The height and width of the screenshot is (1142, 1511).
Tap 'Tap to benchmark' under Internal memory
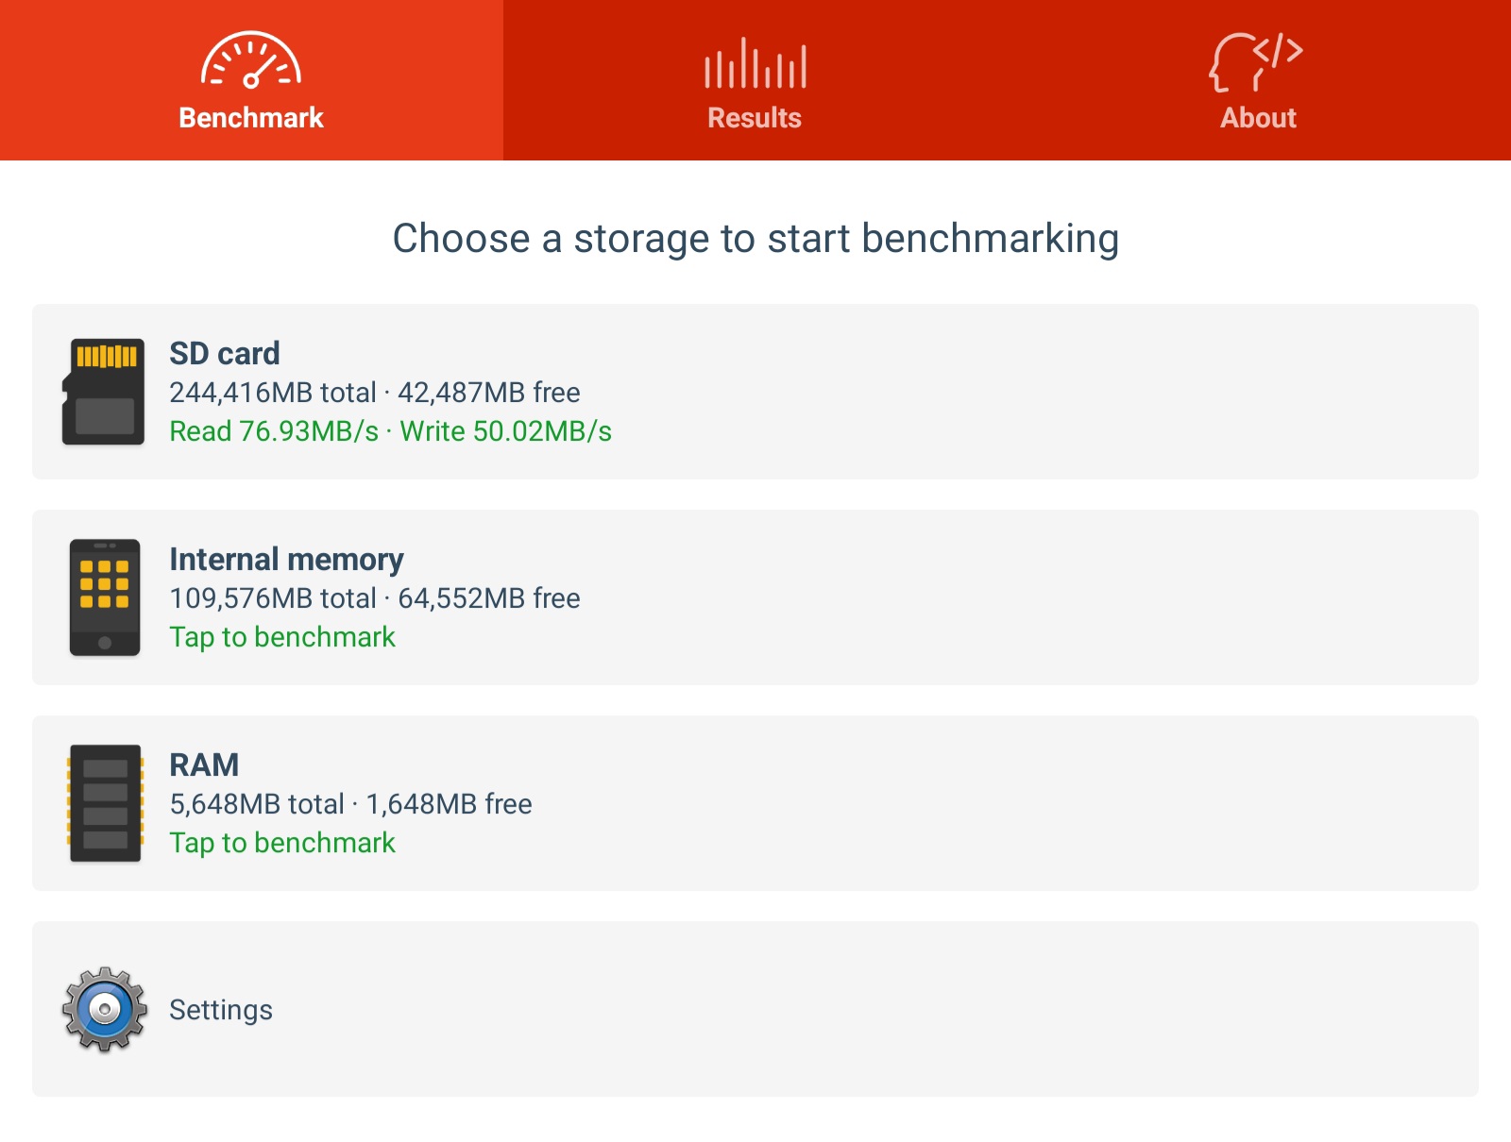coord(282,637)
